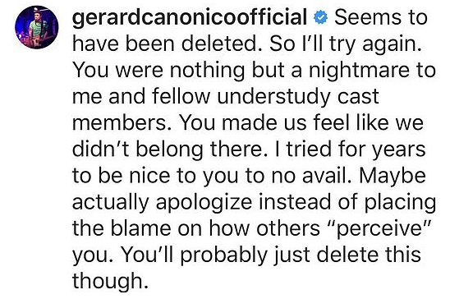Click the final word "though."
The height and width of the screenshot is (299, 450).
point(111,282)
